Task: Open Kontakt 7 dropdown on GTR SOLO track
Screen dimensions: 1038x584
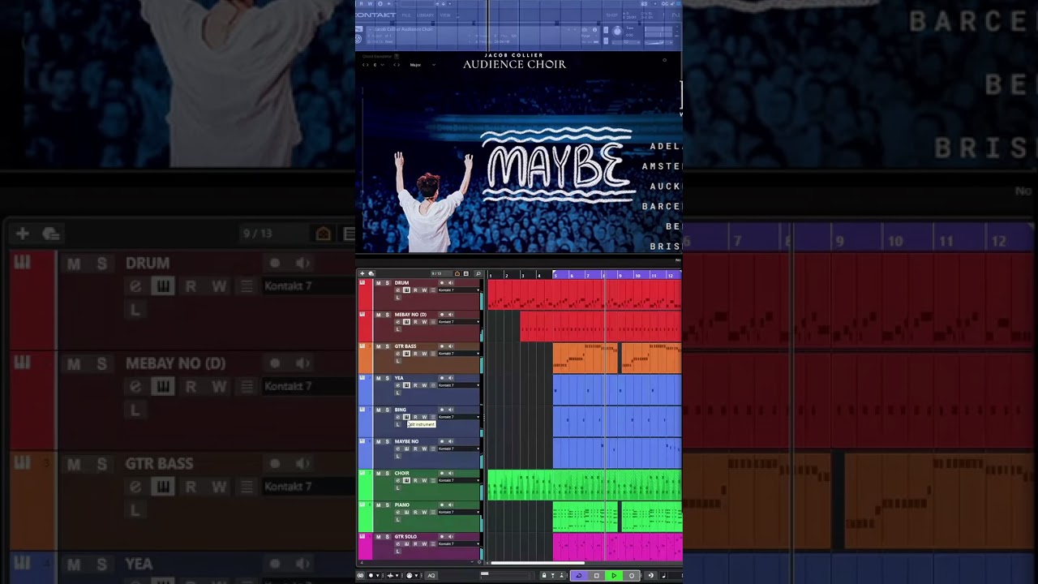Action: (459, 543)
